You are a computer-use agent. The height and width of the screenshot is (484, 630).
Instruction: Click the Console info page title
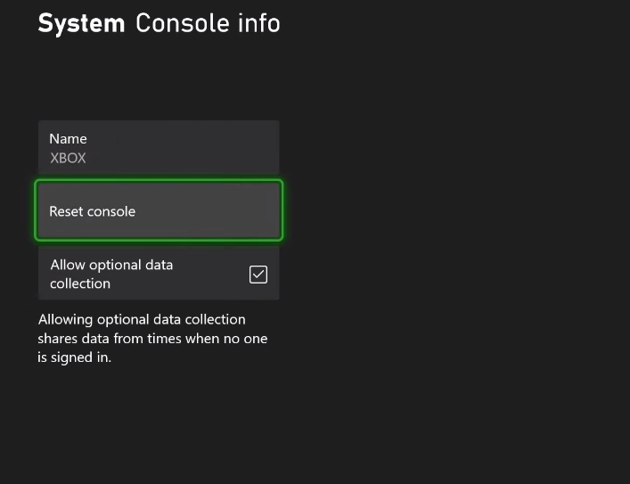point(208,23)
